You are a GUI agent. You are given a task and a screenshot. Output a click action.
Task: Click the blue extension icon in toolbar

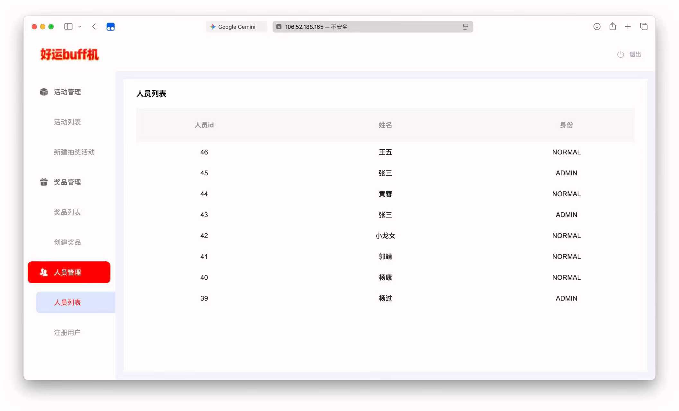pos(111,27)
